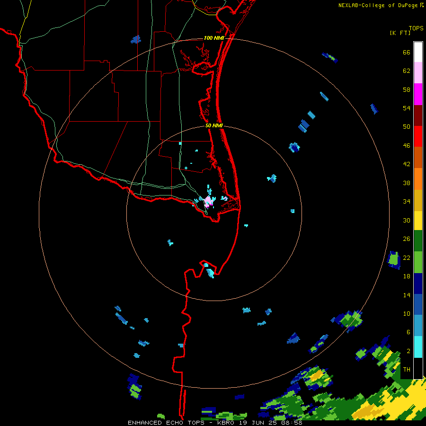
Task: Click the legend value 18
Action: pos(407,276)
